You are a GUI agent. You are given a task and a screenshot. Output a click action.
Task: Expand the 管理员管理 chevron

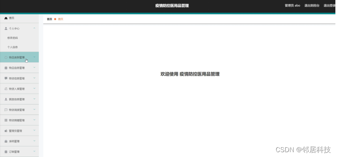(34, 130)
